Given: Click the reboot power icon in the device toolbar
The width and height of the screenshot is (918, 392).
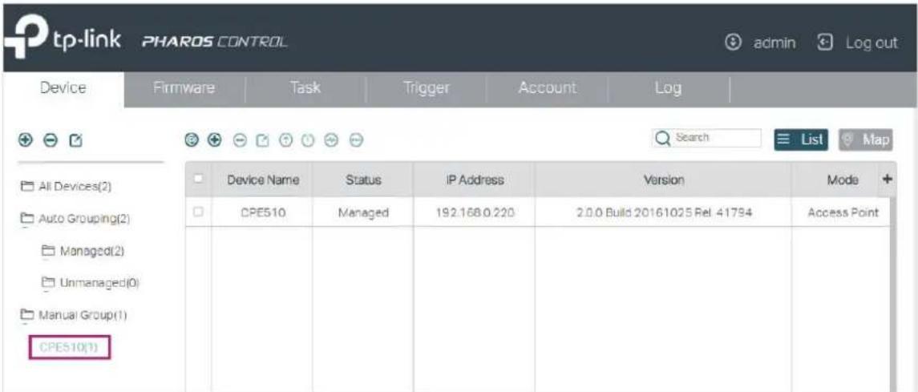Looking at the screenshot, I should (x=309, y=139).
